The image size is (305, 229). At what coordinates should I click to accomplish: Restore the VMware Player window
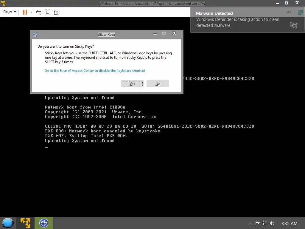click(x=287, y=3)
